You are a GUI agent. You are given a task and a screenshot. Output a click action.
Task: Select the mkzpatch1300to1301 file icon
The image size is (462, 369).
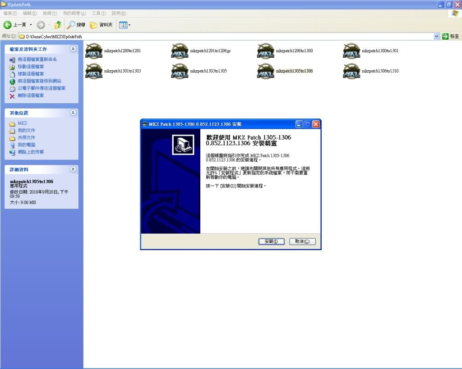(x=351, y=51)
